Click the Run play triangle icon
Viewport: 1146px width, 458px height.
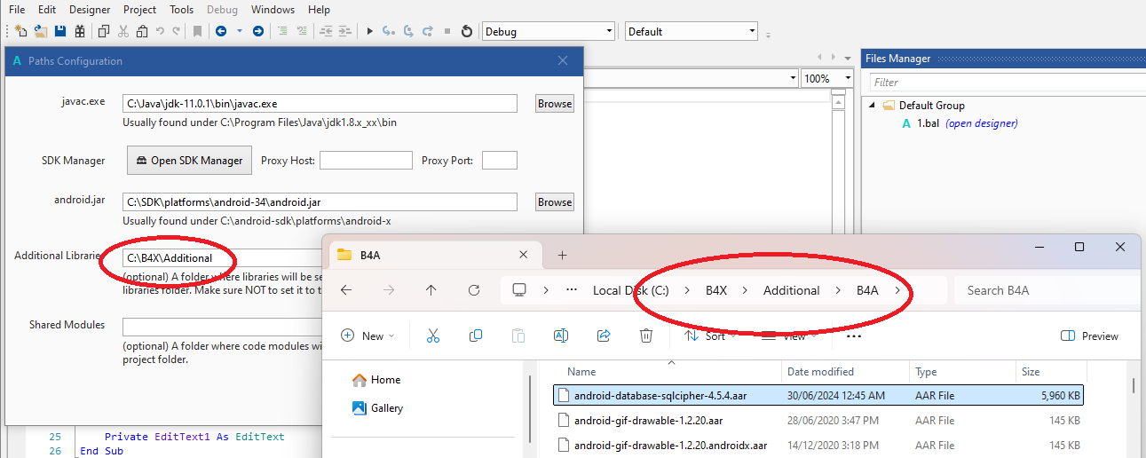coord(370,31)
